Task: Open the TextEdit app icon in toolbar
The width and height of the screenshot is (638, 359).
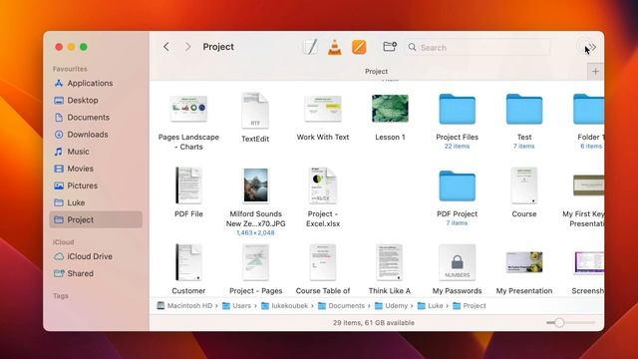Action: coord(310,47)
